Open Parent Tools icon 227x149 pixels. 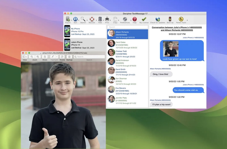tap(181, 19)
